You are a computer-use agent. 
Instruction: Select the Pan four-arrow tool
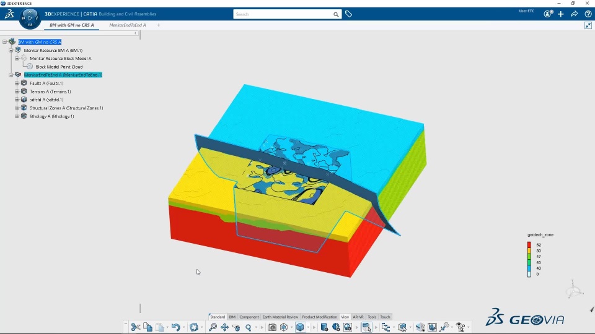pos(224,327)
